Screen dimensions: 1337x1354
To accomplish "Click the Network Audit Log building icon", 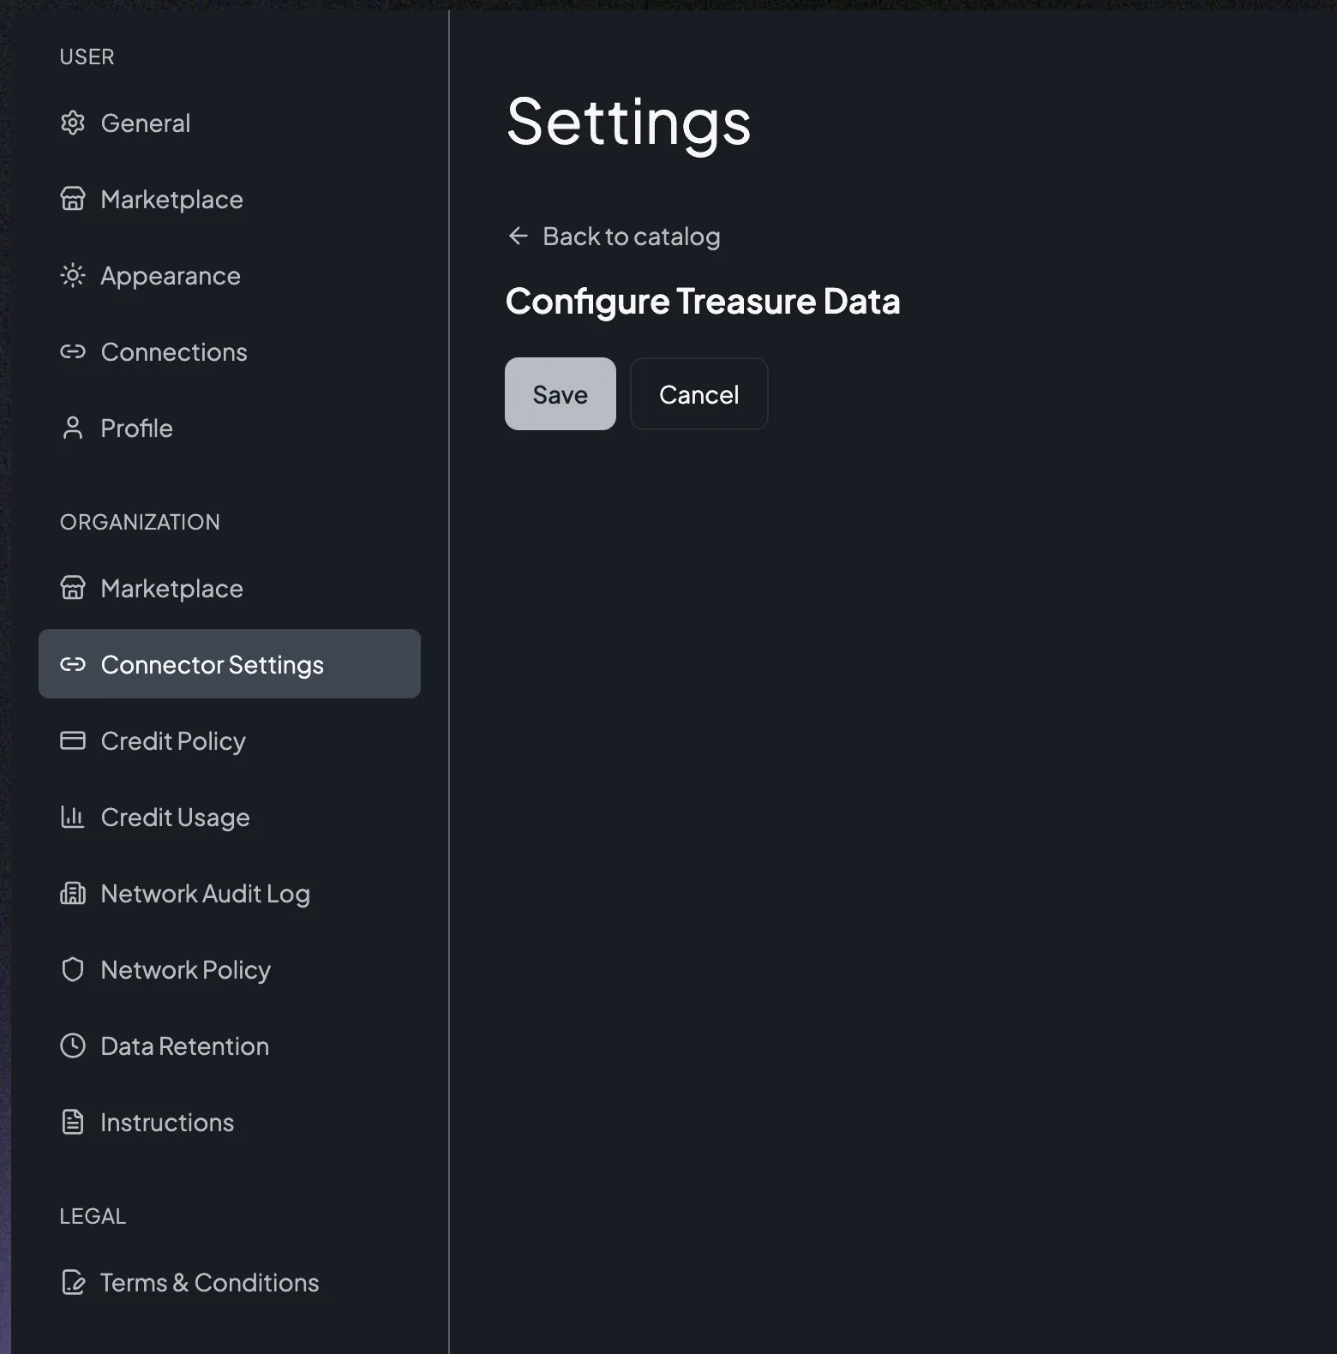I will [x=73, y=894].
